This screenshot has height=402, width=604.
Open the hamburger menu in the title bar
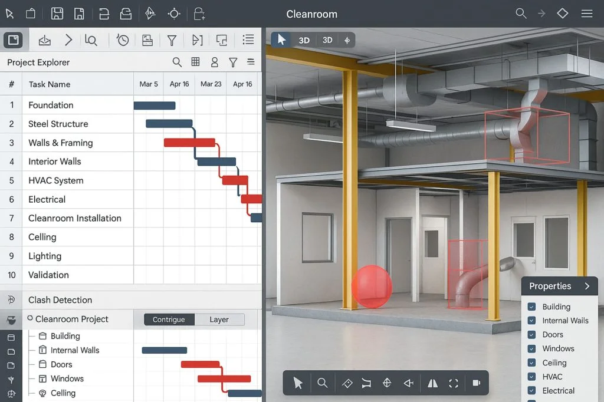tap(587, 14)
